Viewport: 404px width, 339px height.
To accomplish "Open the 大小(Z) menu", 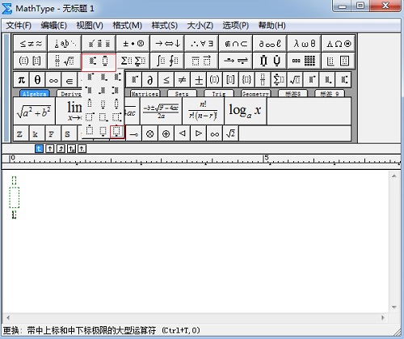I will pyautogui.click(x=200, y=26).
